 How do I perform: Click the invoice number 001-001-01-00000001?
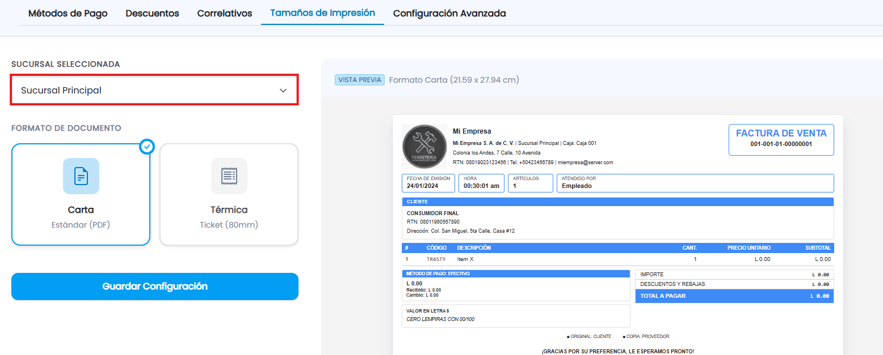[x=781, y=144]
